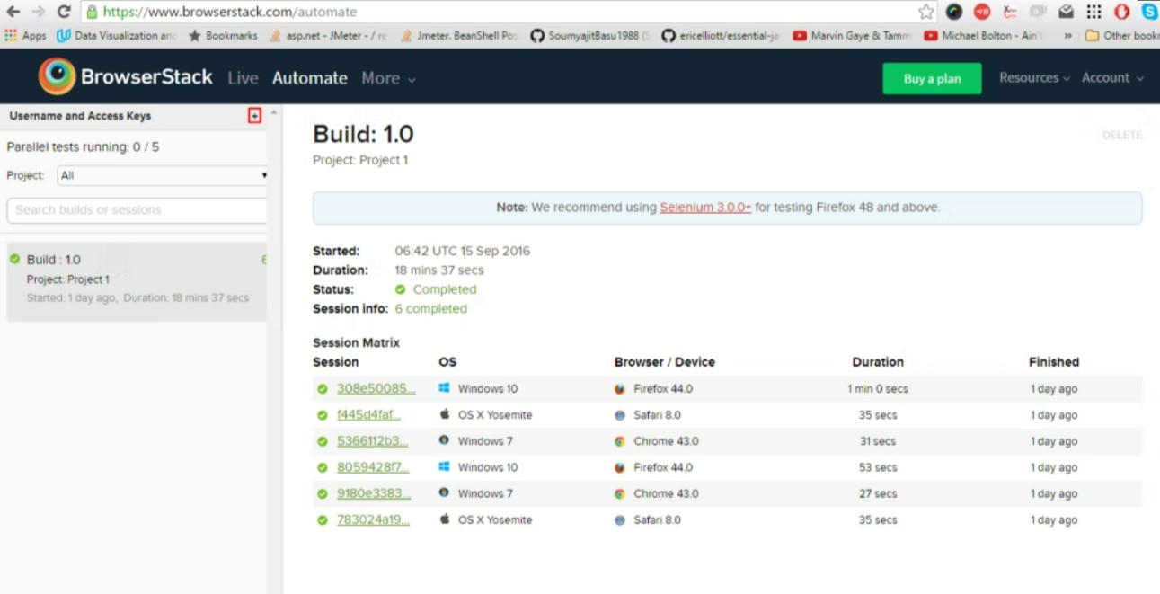Click the browser address bar URL
This screenshot has width=1160, height=594.
(229, 13)
